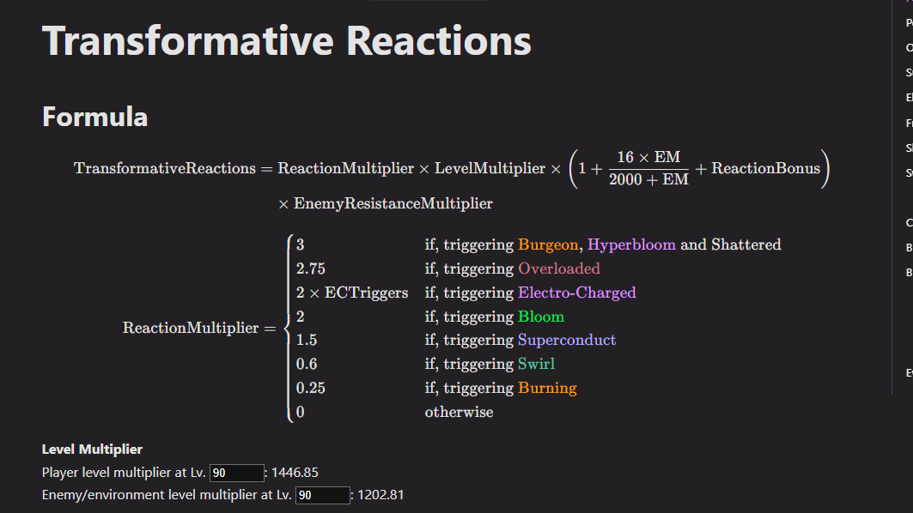Click the Level Multiplier subheading
Image resolution: width=913 pixels, height=513 pixels.
[x=92, y=449]
